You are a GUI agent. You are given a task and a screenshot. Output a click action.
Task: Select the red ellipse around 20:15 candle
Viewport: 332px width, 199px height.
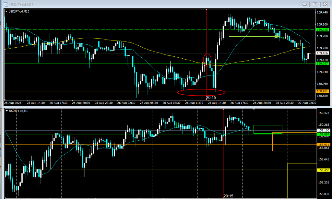(x=207, y=60)
